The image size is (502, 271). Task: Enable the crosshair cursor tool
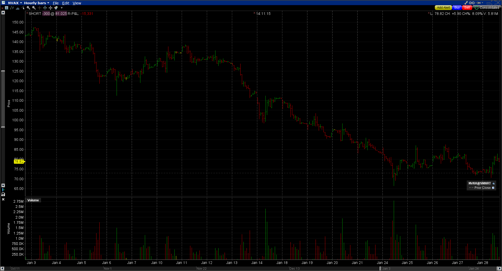[39, 8]
